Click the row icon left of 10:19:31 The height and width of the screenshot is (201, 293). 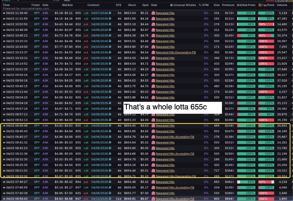click(4, 58)
